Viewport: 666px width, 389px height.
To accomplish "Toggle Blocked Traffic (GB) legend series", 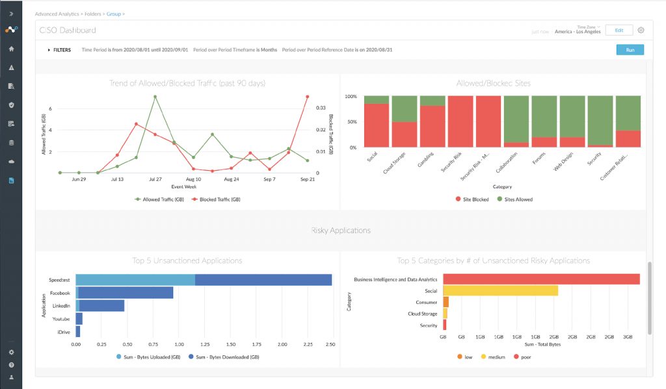I will click(x=216, y=199).
